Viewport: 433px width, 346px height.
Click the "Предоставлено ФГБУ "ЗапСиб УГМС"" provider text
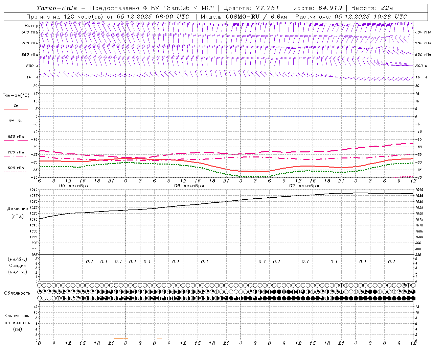(x=152, y=8)
